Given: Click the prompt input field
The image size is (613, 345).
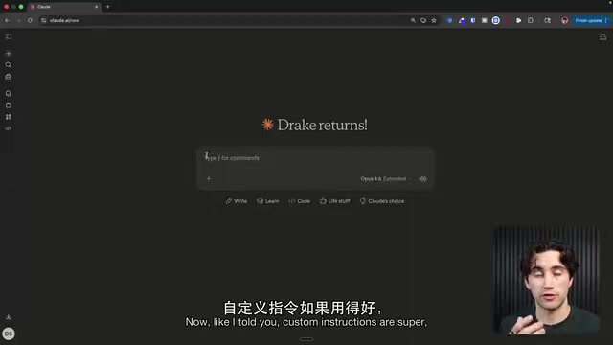Looking at the screenshot, I should click(315, 158).
